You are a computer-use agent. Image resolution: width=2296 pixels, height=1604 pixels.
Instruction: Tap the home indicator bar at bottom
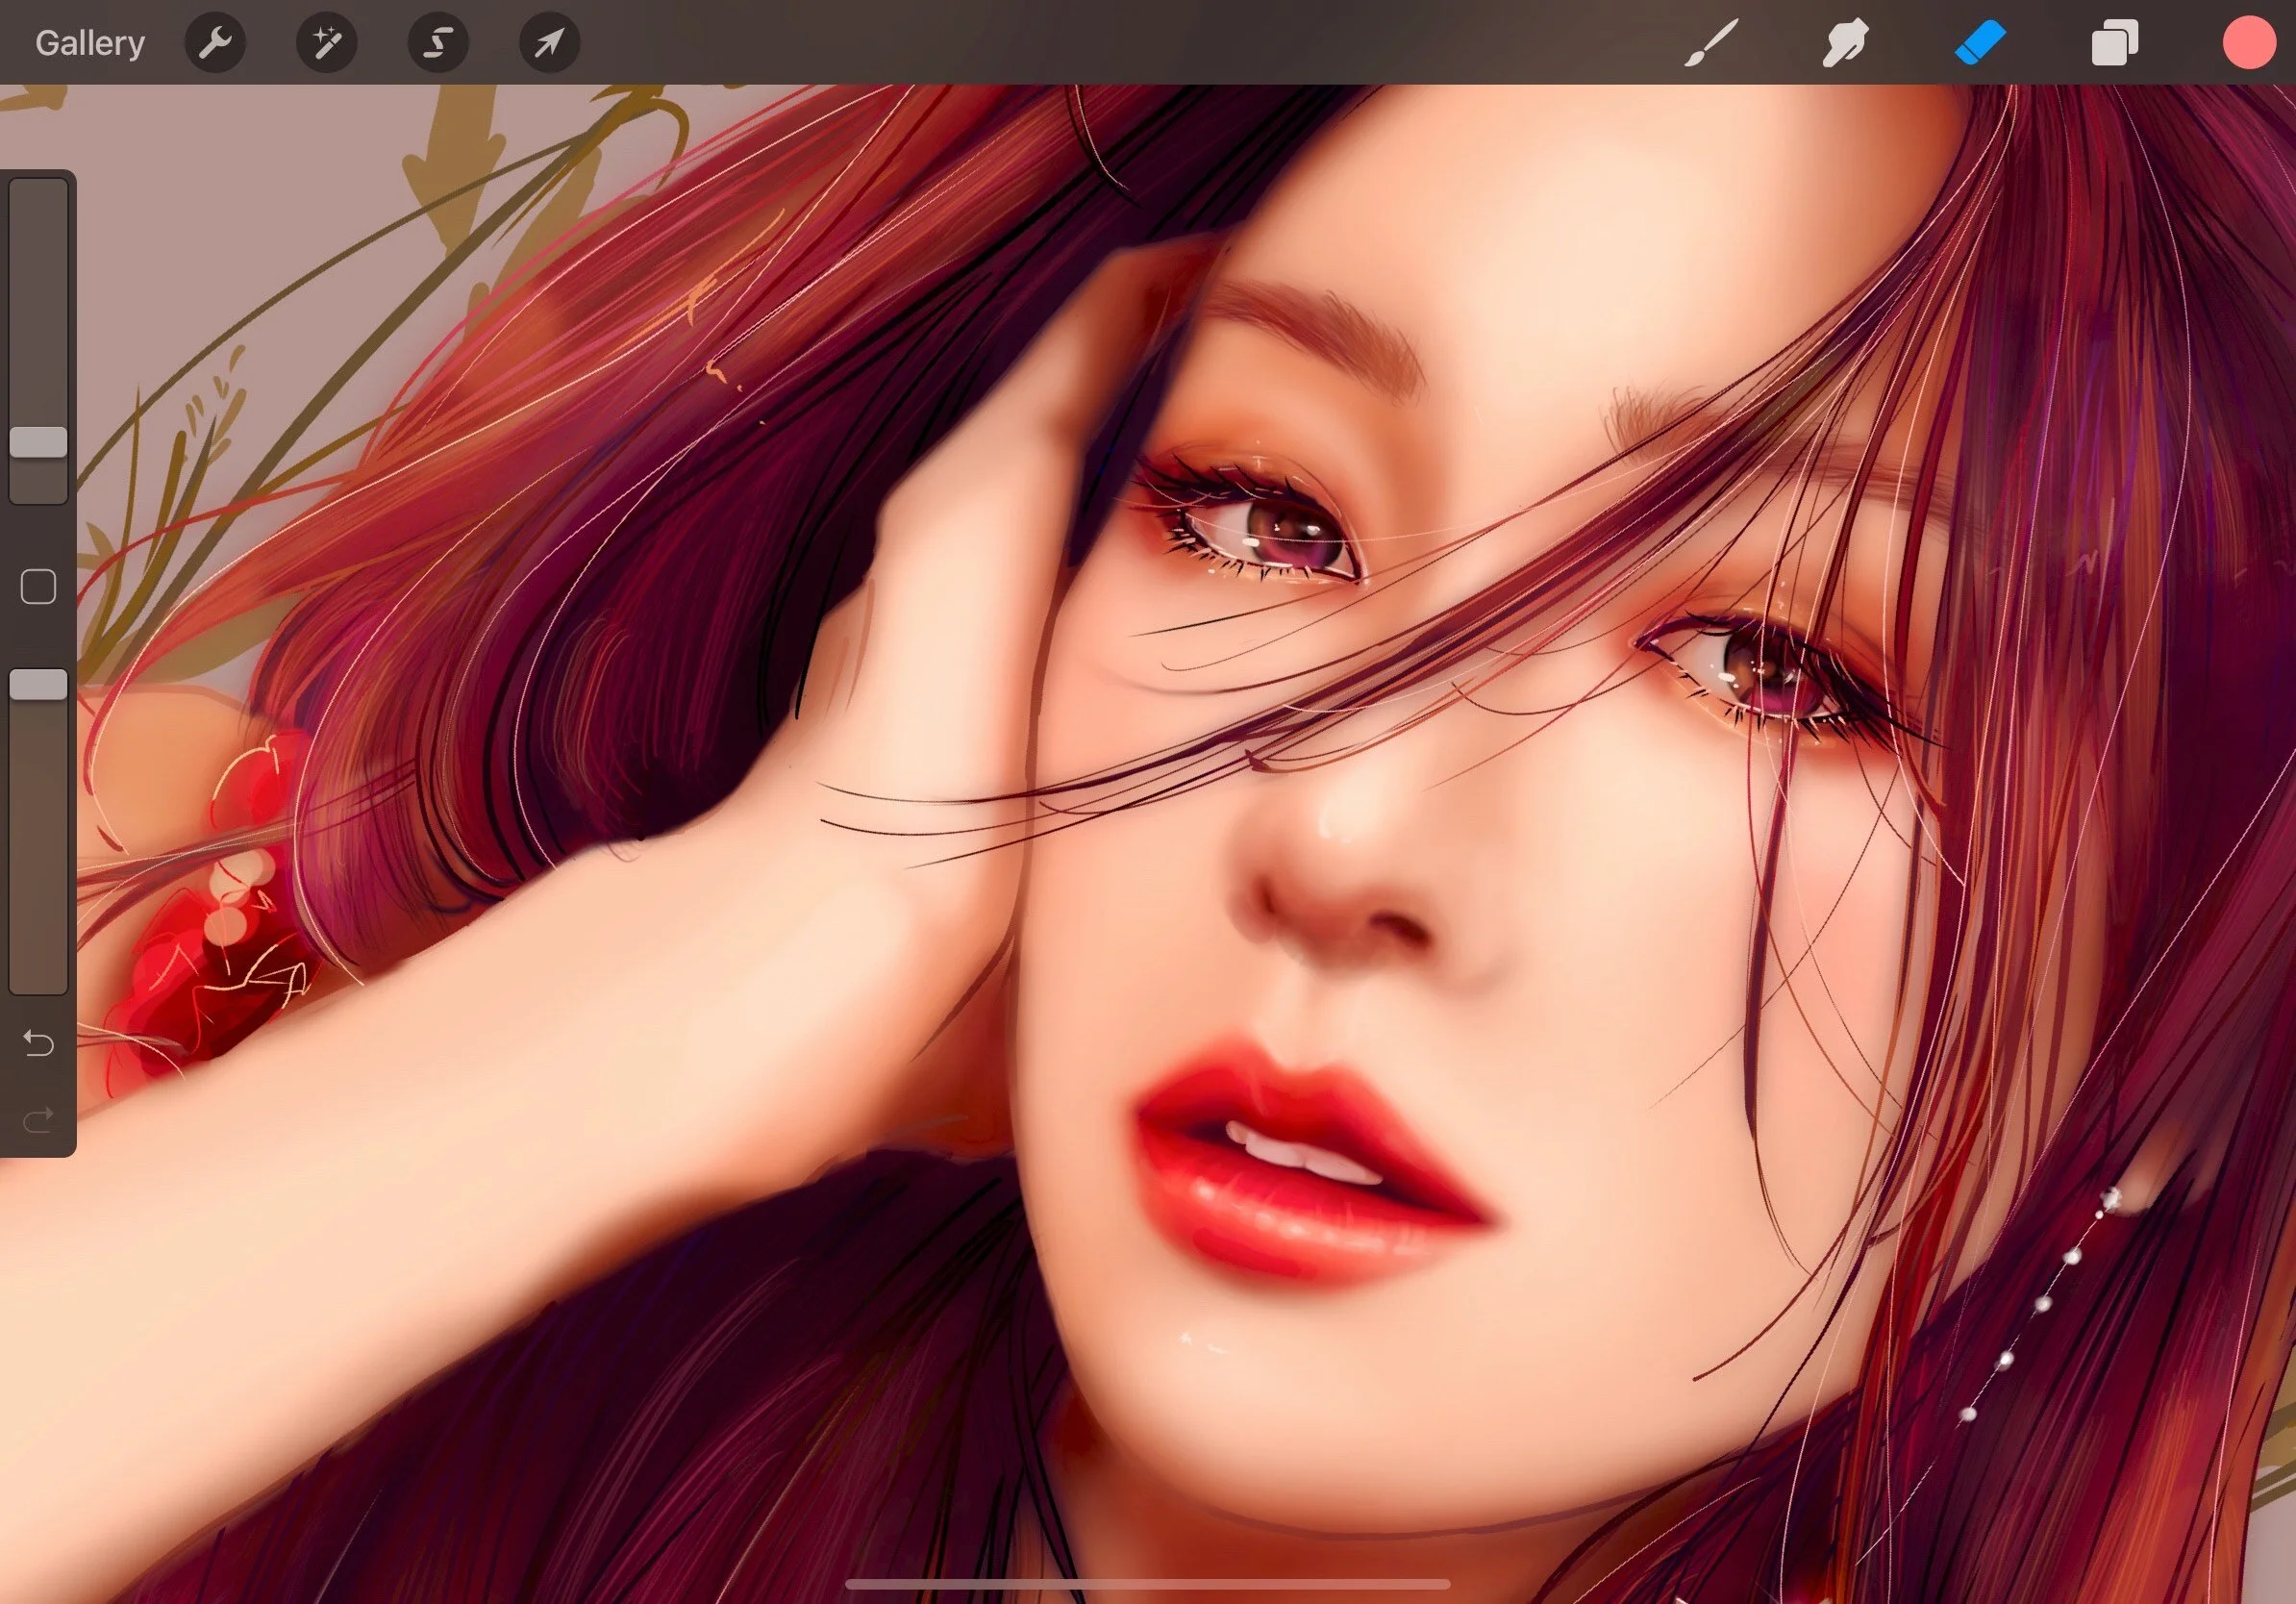pos(1147,1584)
